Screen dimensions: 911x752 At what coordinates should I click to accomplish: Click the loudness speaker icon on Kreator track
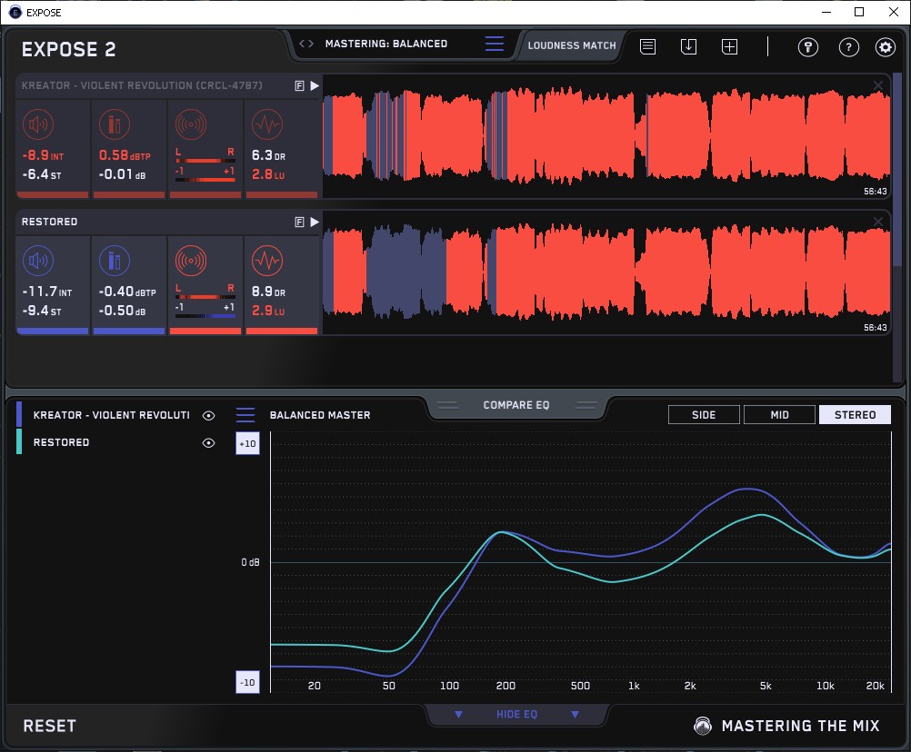(x=37, y=124)
